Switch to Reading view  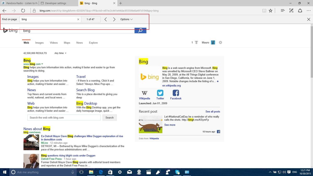tap(264, 11)
